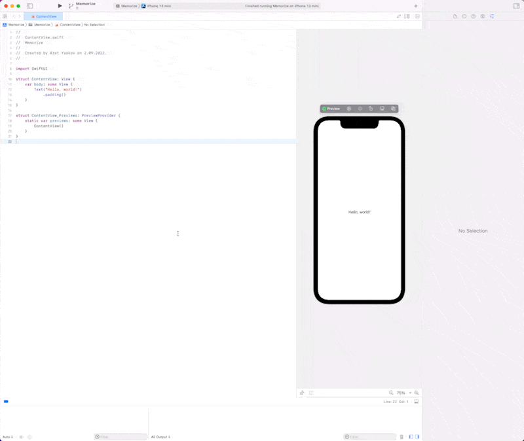Click the icon beside the pin button
524x441 pixels.
[311, 393]
